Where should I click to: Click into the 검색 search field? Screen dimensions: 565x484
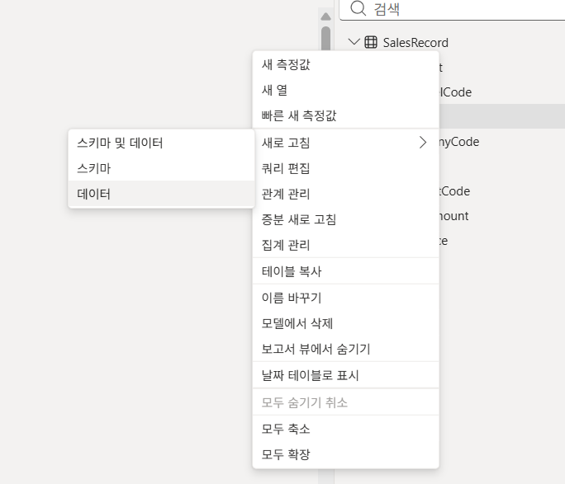(x=452, y=8)
